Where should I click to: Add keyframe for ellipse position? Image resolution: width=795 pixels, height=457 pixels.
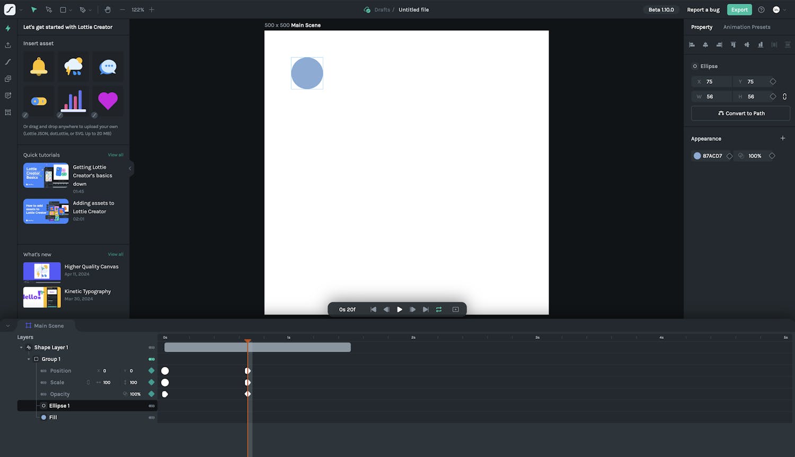point(773,82)
